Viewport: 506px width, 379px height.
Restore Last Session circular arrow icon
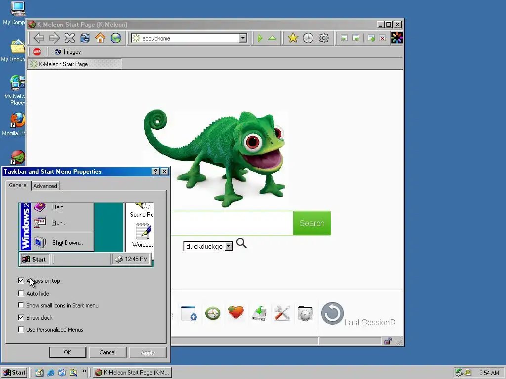pos(333,313)
